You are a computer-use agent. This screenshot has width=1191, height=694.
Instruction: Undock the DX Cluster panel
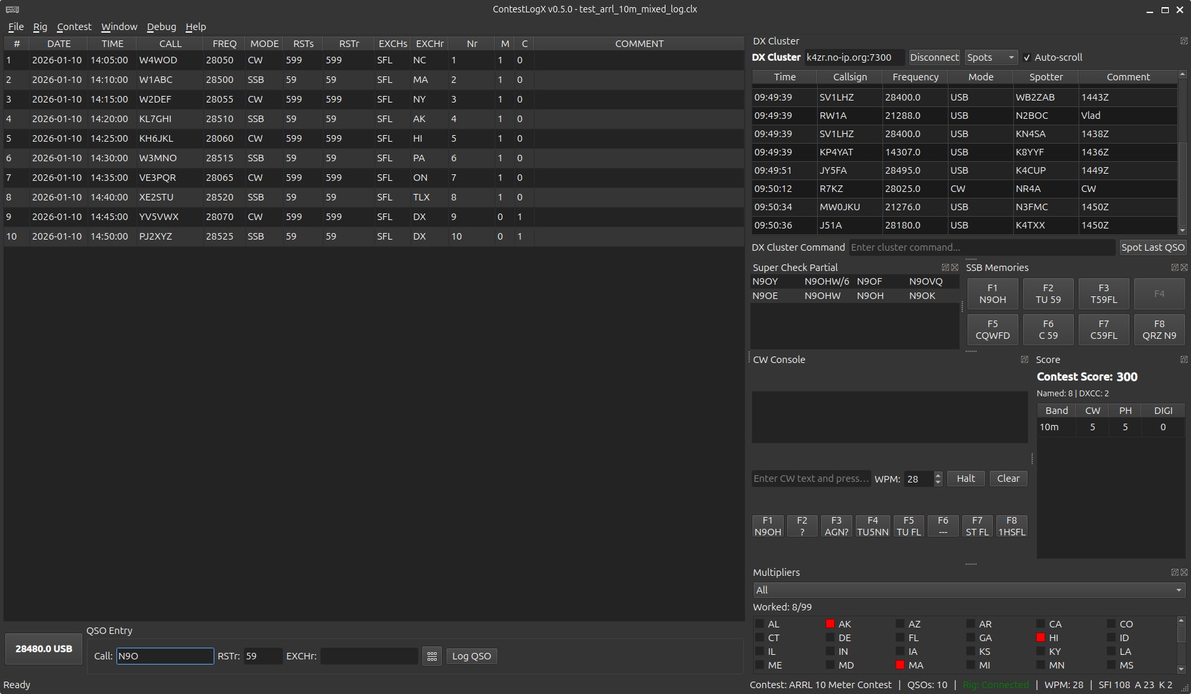pos(1183,40)
